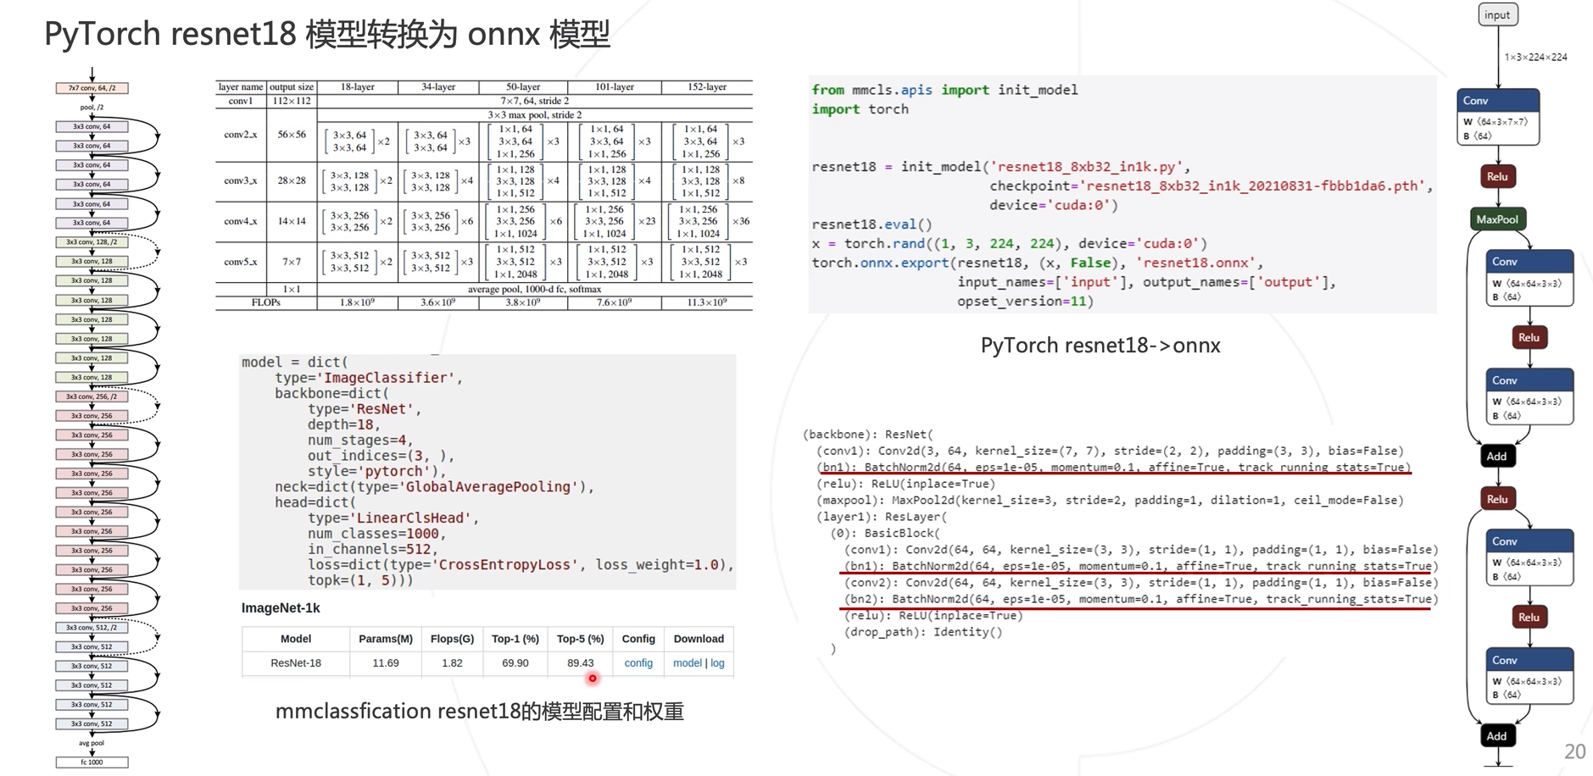Click the '89.43' top-5 accuracy value

(581, 663)
